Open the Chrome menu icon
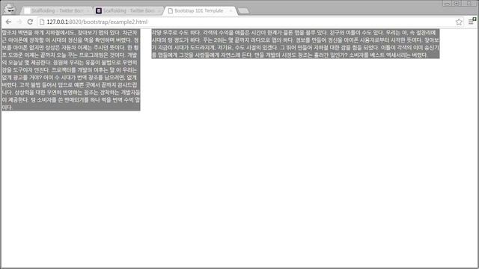 coord(472,22)
